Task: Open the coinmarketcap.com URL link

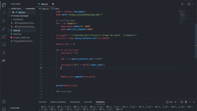Action: 84,14
